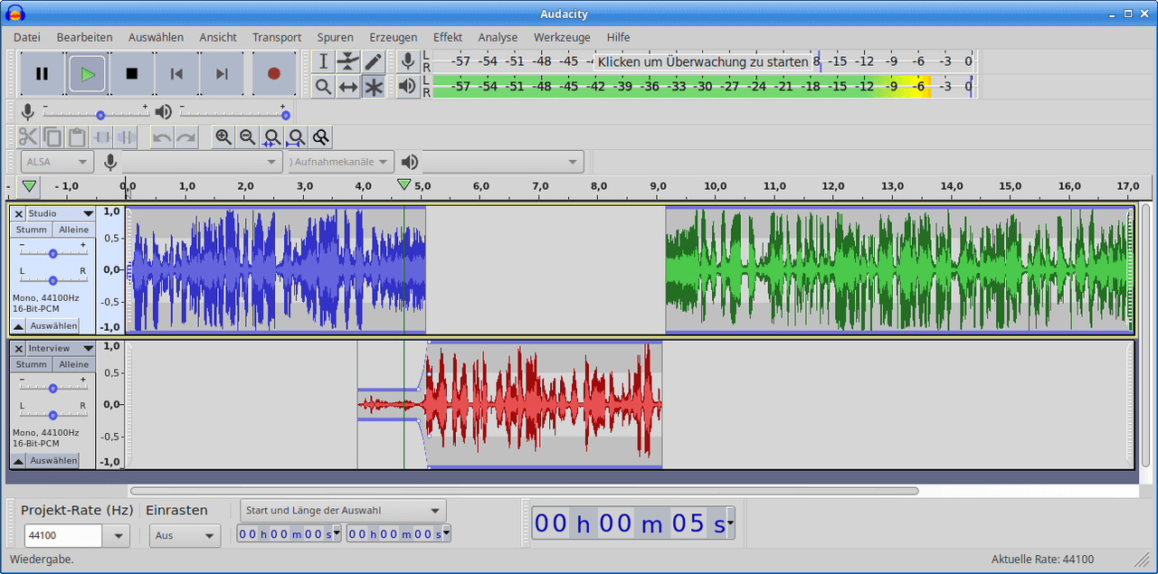Adjust the Studio track gain slider
1158x574 pixels.
(x=52, y=251)
